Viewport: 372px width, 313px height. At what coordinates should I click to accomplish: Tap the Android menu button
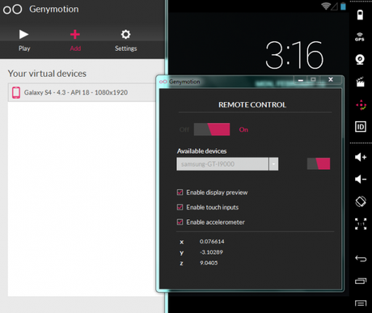pyautogui.click(x=361, y=303)
